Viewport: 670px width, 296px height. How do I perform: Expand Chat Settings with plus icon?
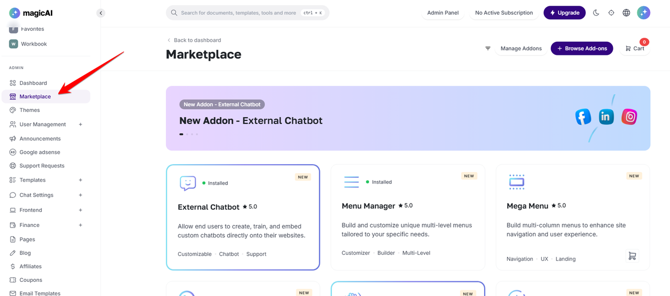pos(81,195)
